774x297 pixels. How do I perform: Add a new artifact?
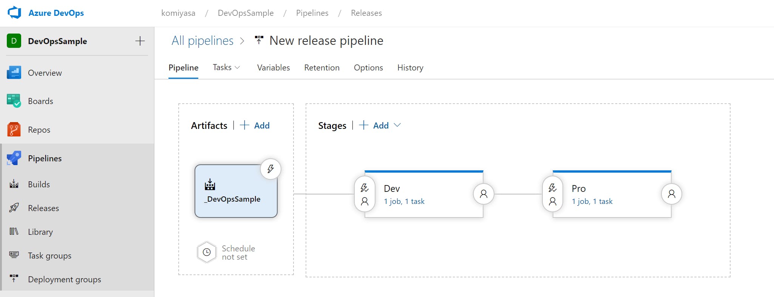point(255,126)
